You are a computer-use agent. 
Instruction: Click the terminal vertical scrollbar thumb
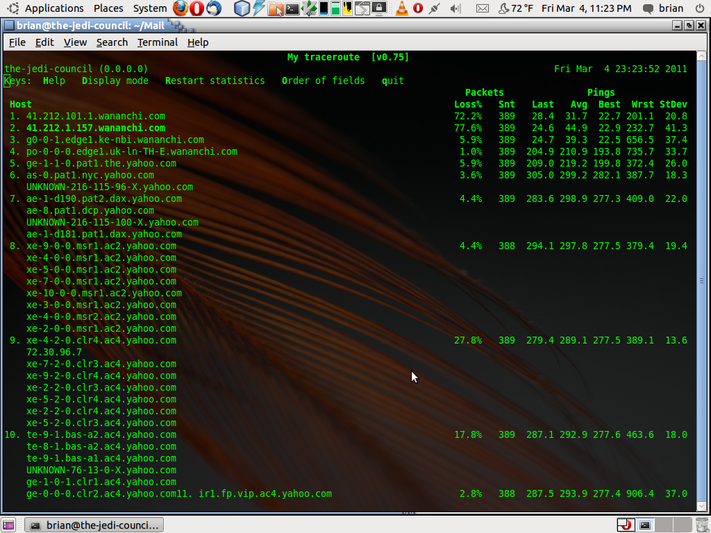pos(701,281)
